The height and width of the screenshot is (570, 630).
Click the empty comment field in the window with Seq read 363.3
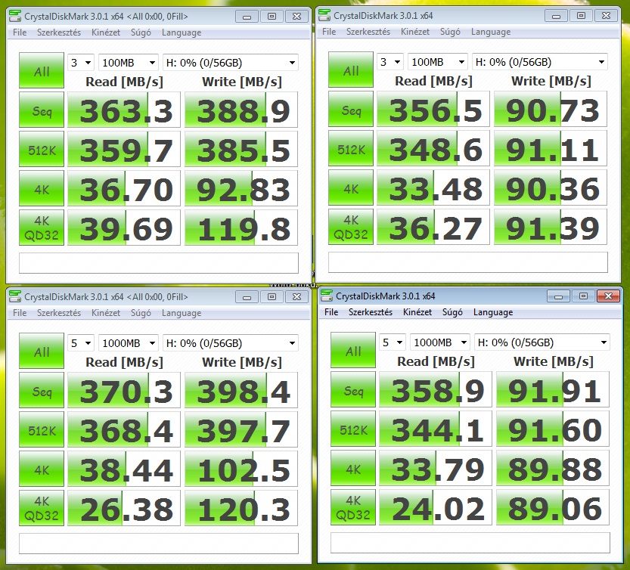coord(159,263)
